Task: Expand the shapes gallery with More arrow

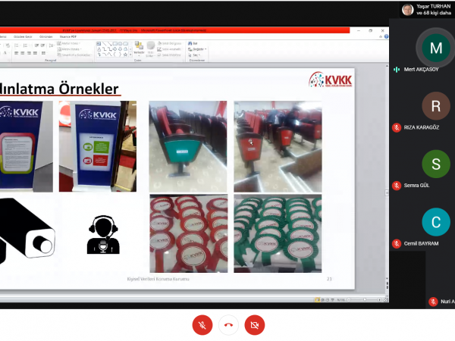Action: pyautogui.click(x=130, y=55)
